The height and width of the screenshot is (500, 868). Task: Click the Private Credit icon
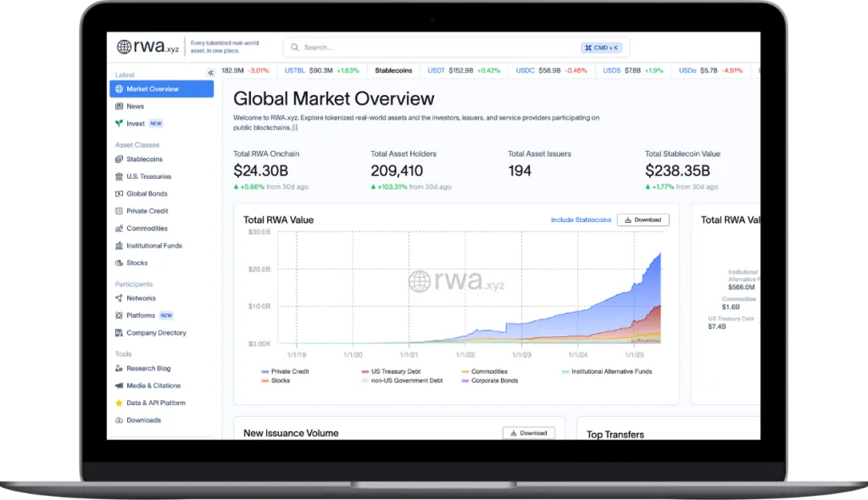[119, 211]
